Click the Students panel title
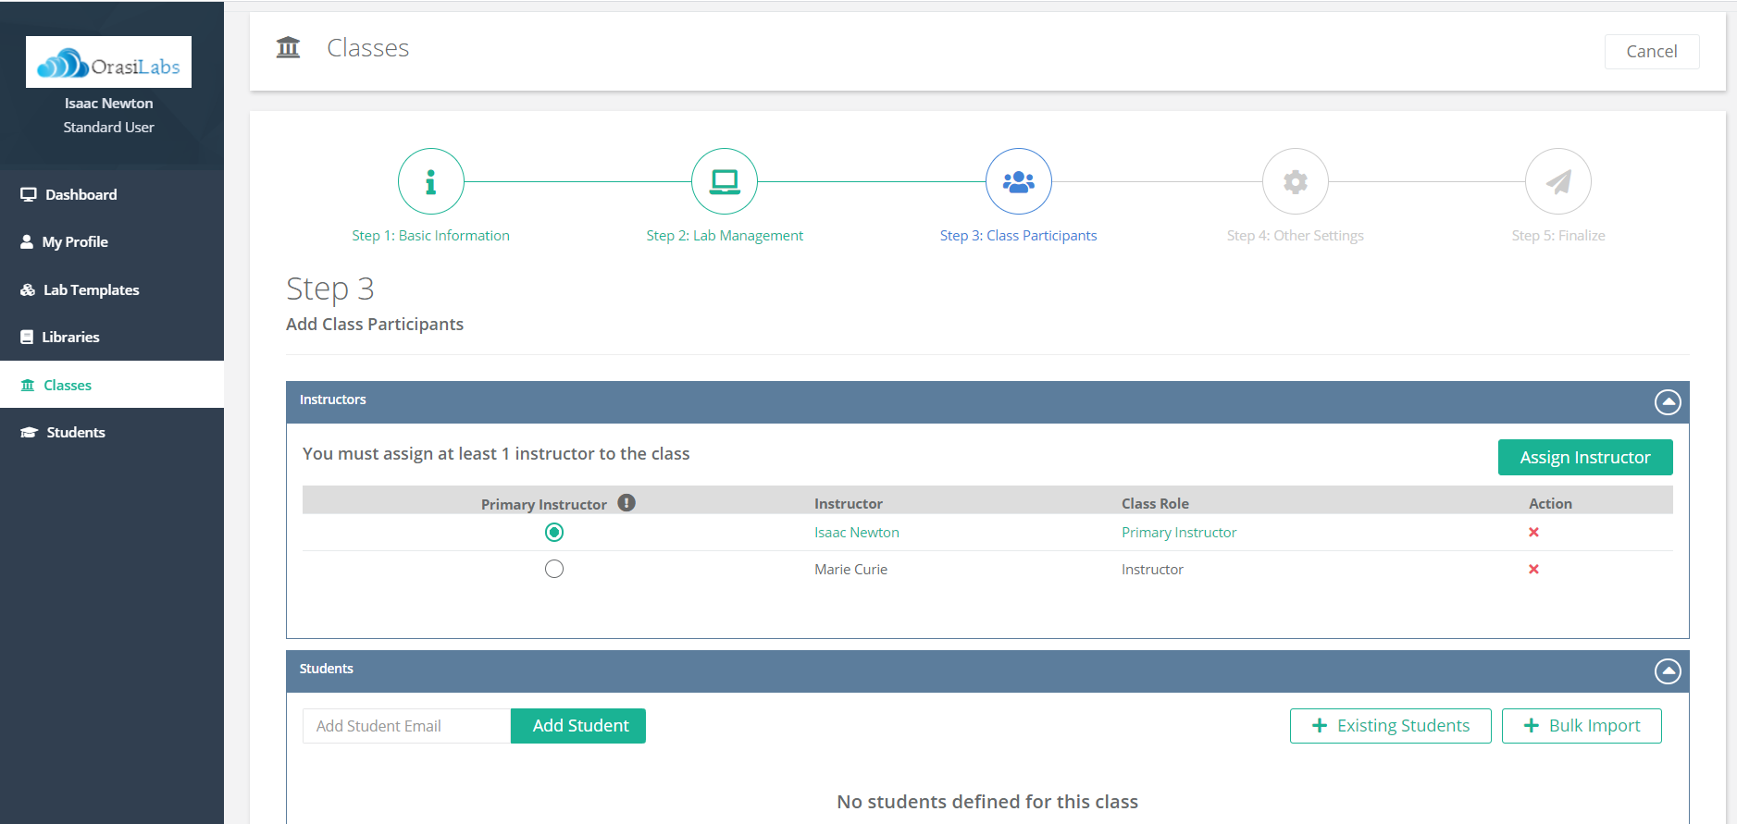This screenshot has width=1737, height=824. 326,669
